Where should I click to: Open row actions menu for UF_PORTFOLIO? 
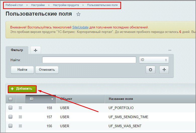[21, 108]
